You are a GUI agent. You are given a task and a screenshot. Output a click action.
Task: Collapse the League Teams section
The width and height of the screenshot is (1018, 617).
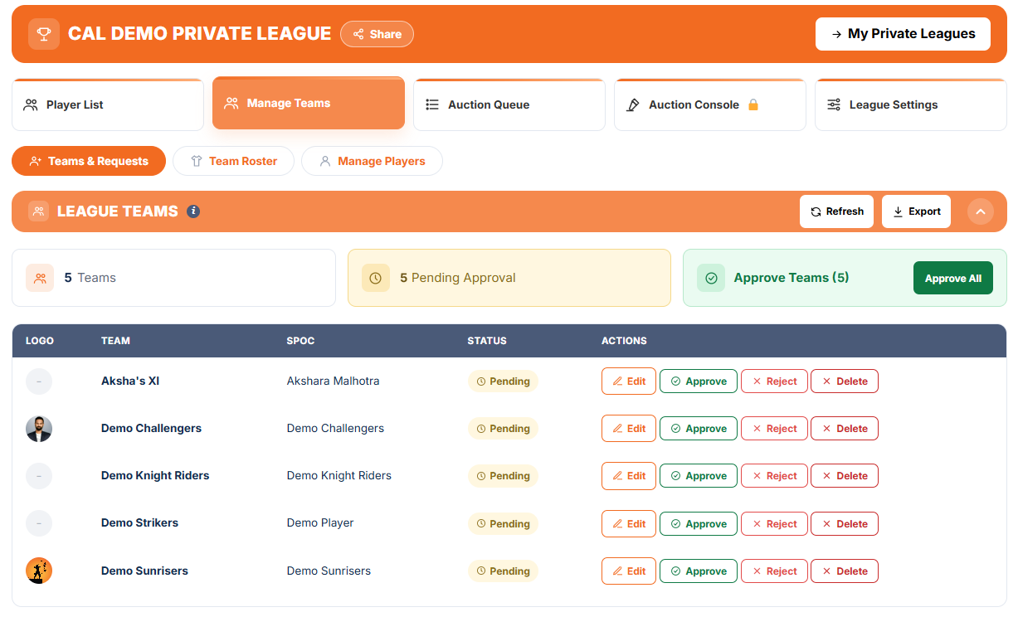pyautogui.click(x=981, y=211)
